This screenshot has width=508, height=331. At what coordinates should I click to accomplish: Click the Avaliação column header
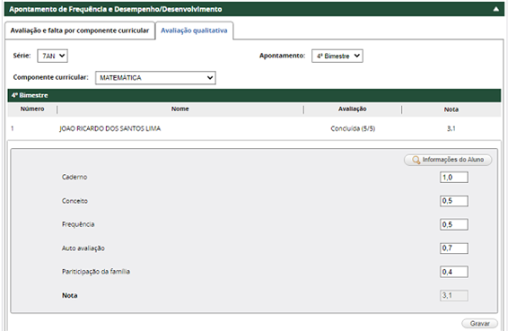tap(353, 109)
